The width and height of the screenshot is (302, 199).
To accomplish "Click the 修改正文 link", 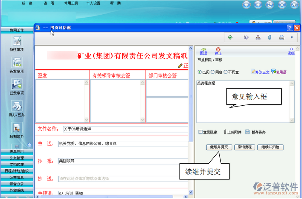I will 260,72.
